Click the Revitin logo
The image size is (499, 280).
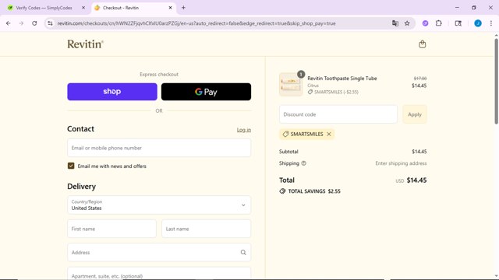pyautogui.click(x=85, y=44)
